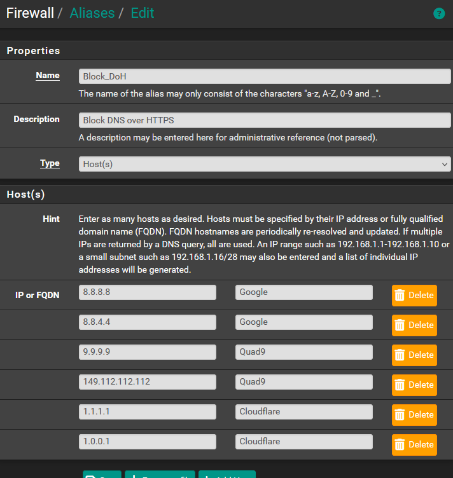Click trash icon for the 8.8.4.4 row
The height and width of the screenshot is (478, 453).
click(400, 325)
